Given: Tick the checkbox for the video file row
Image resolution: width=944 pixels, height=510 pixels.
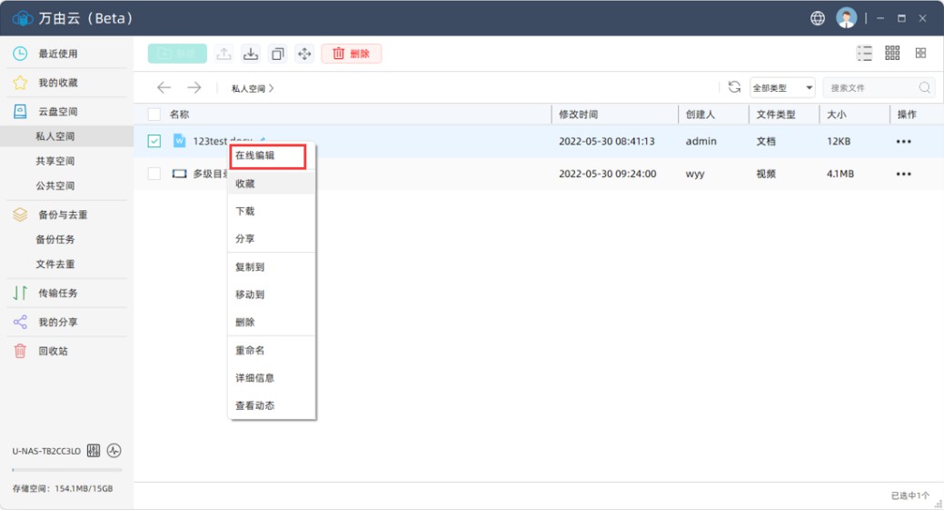Looking at the screenshot, I should click(x=154, y=174).
